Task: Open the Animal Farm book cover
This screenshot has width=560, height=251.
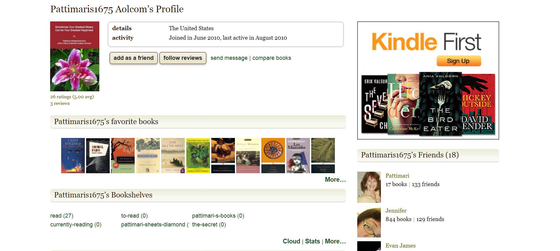Action: pyautogui.click(x=98, y=156)
